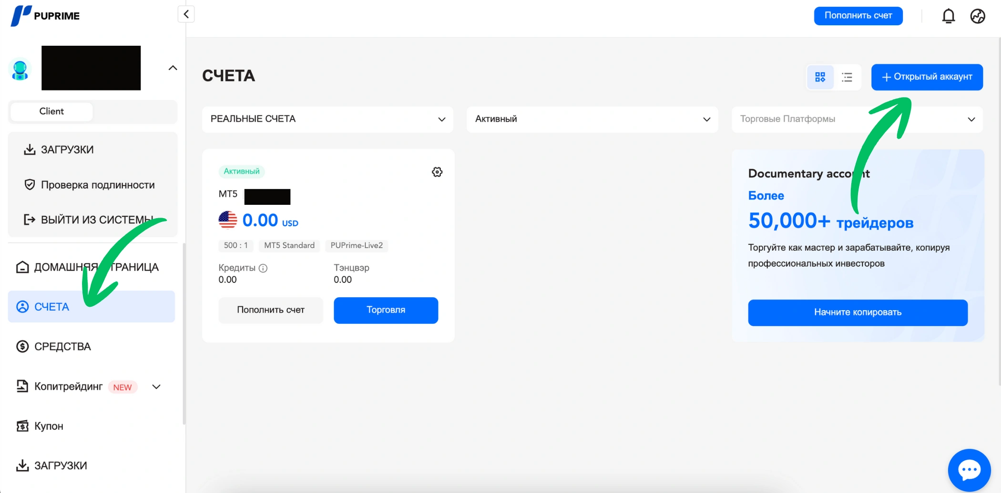Collapse sidebar with the left arrow button
The width and height of the screenshot is (1001, 493).
coord(186,14)
